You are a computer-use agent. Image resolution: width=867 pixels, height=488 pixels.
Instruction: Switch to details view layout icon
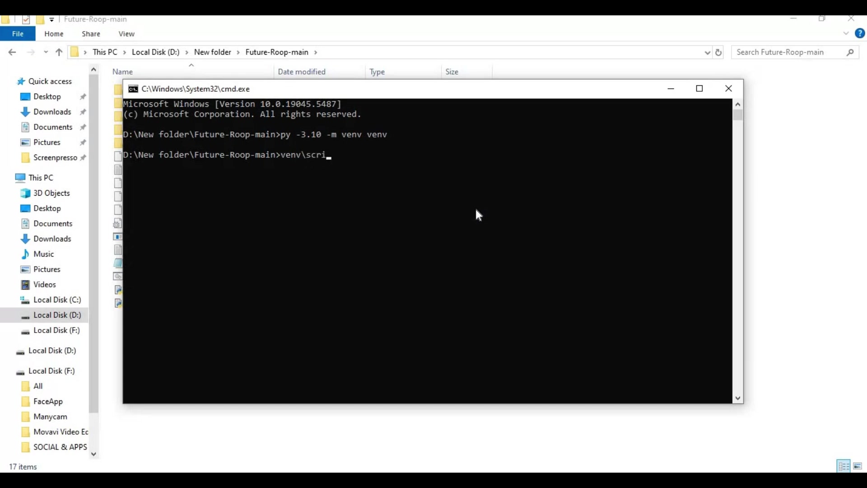click(x=844, y=466)
